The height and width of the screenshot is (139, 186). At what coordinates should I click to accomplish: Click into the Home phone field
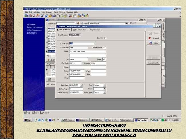tap(77, 71)
